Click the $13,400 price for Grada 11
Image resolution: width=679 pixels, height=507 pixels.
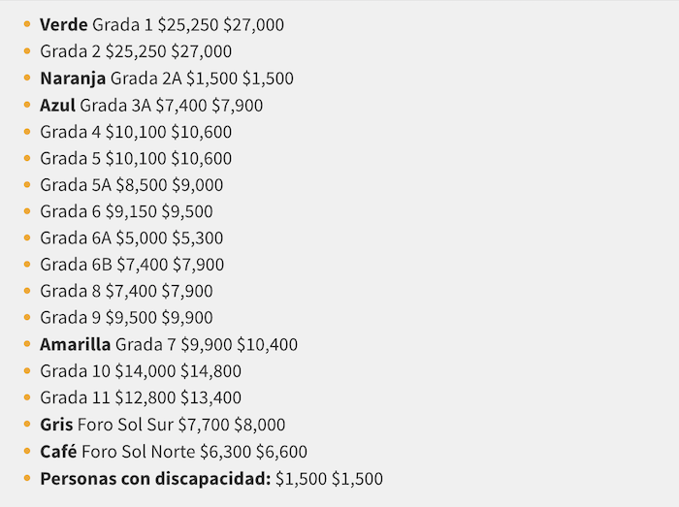point(210,397)
